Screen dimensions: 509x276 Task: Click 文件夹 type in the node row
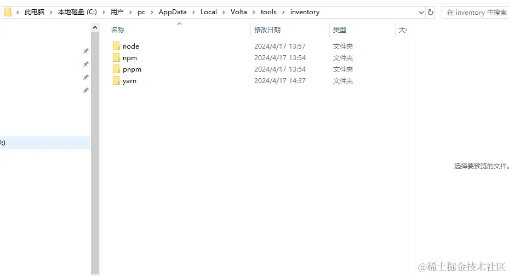coord(343,46)
